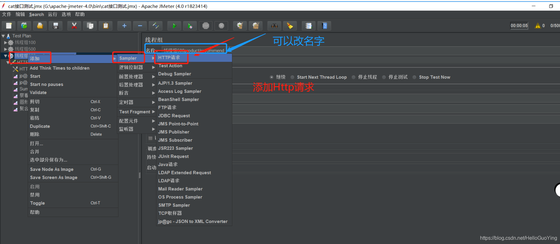Screen dimensions: 560x244
Task: Click the Collapse All minus icon
Action: click(140, 26)
